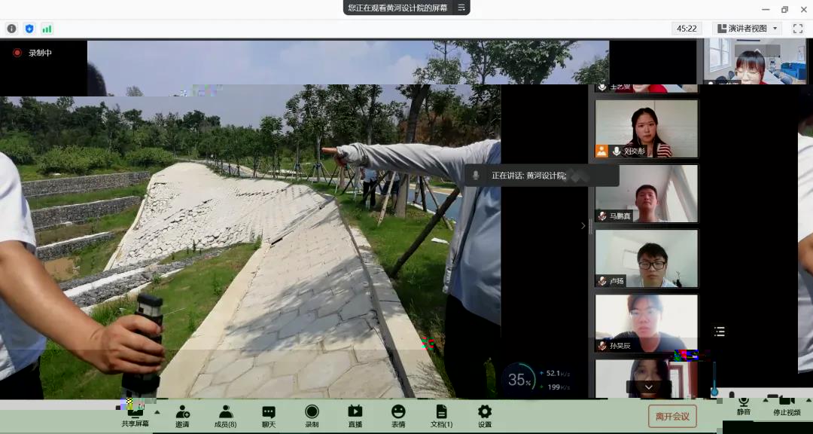Toggle Mute (静音) microphone
This screenshot has width=813, height=434.
pyautogui.click(x=743, y=405)
